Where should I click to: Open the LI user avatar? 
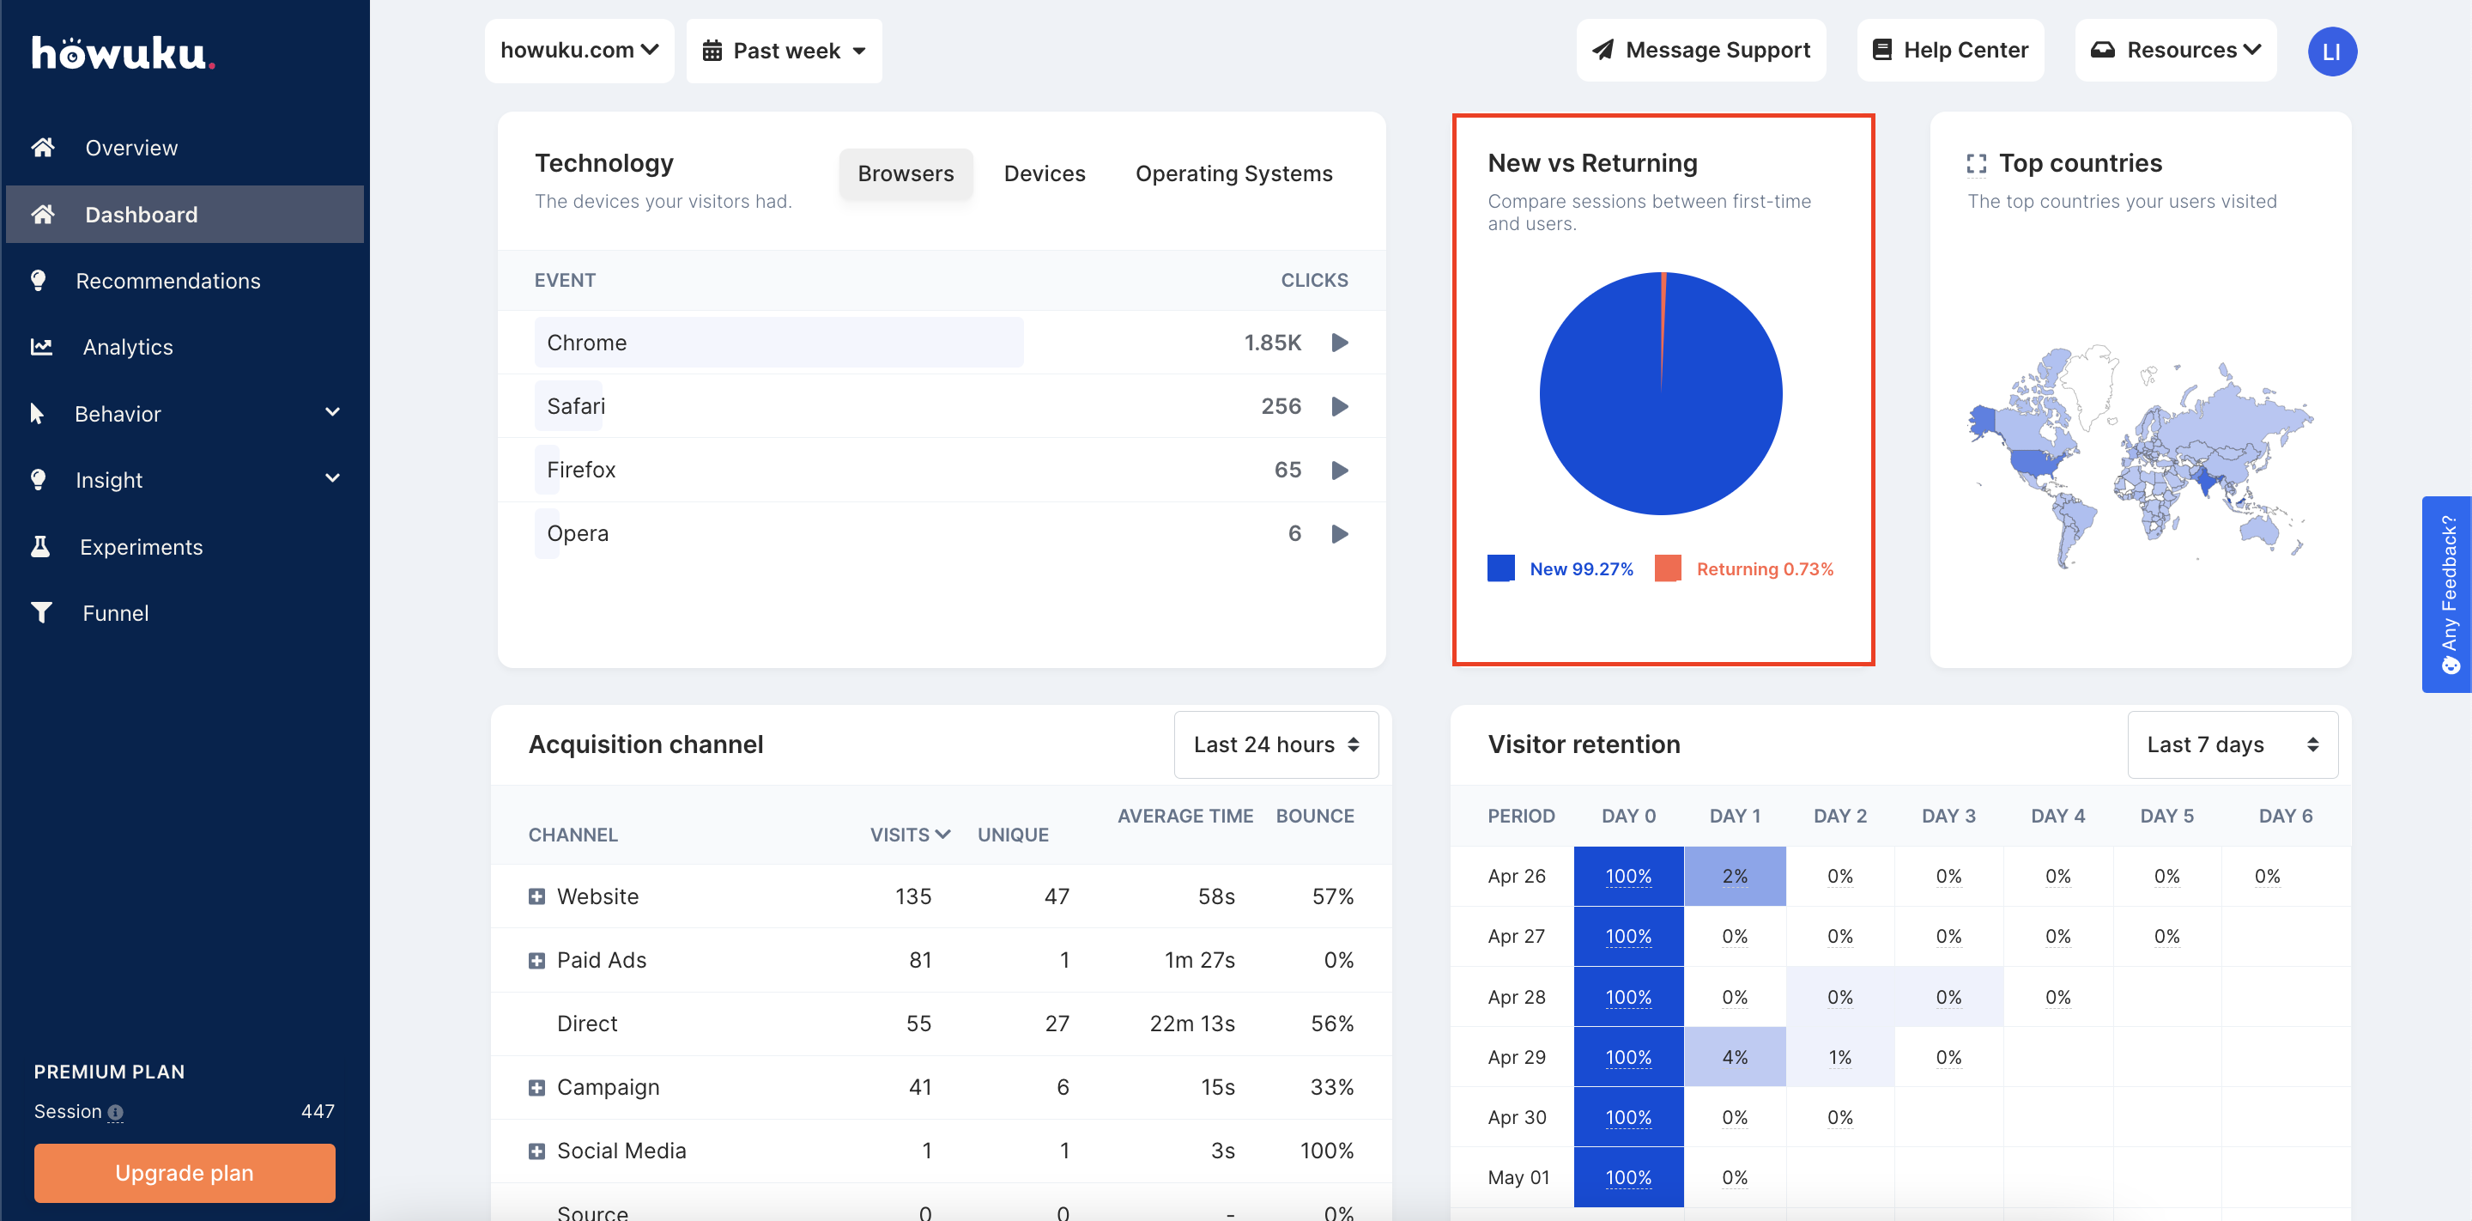point(2331,51)
